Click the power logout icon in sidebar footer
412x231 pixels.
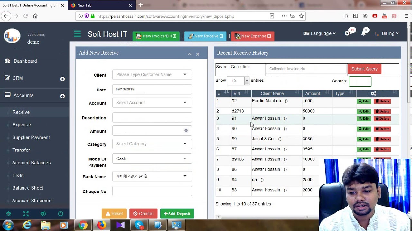click(x=61, y=214)
